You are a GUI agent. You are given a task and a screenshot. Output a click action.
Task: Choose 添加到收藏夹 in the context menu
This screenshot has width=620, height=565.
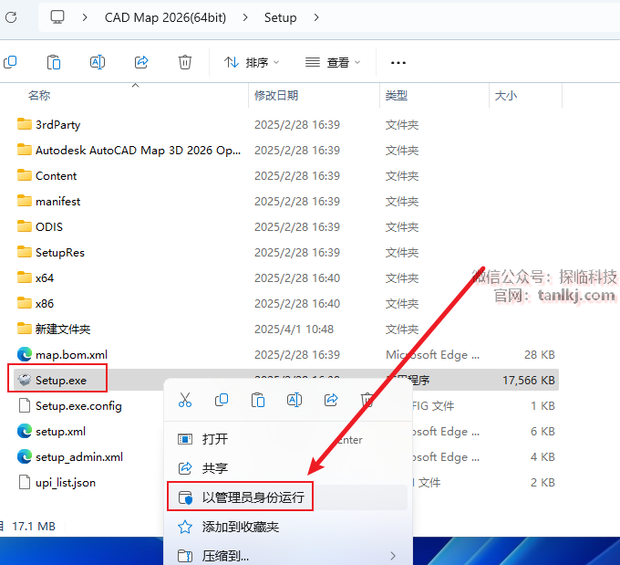(x=287, y=527)
